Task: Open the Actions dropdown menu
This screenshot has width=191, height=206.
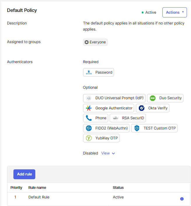Action: coord(174,13)
